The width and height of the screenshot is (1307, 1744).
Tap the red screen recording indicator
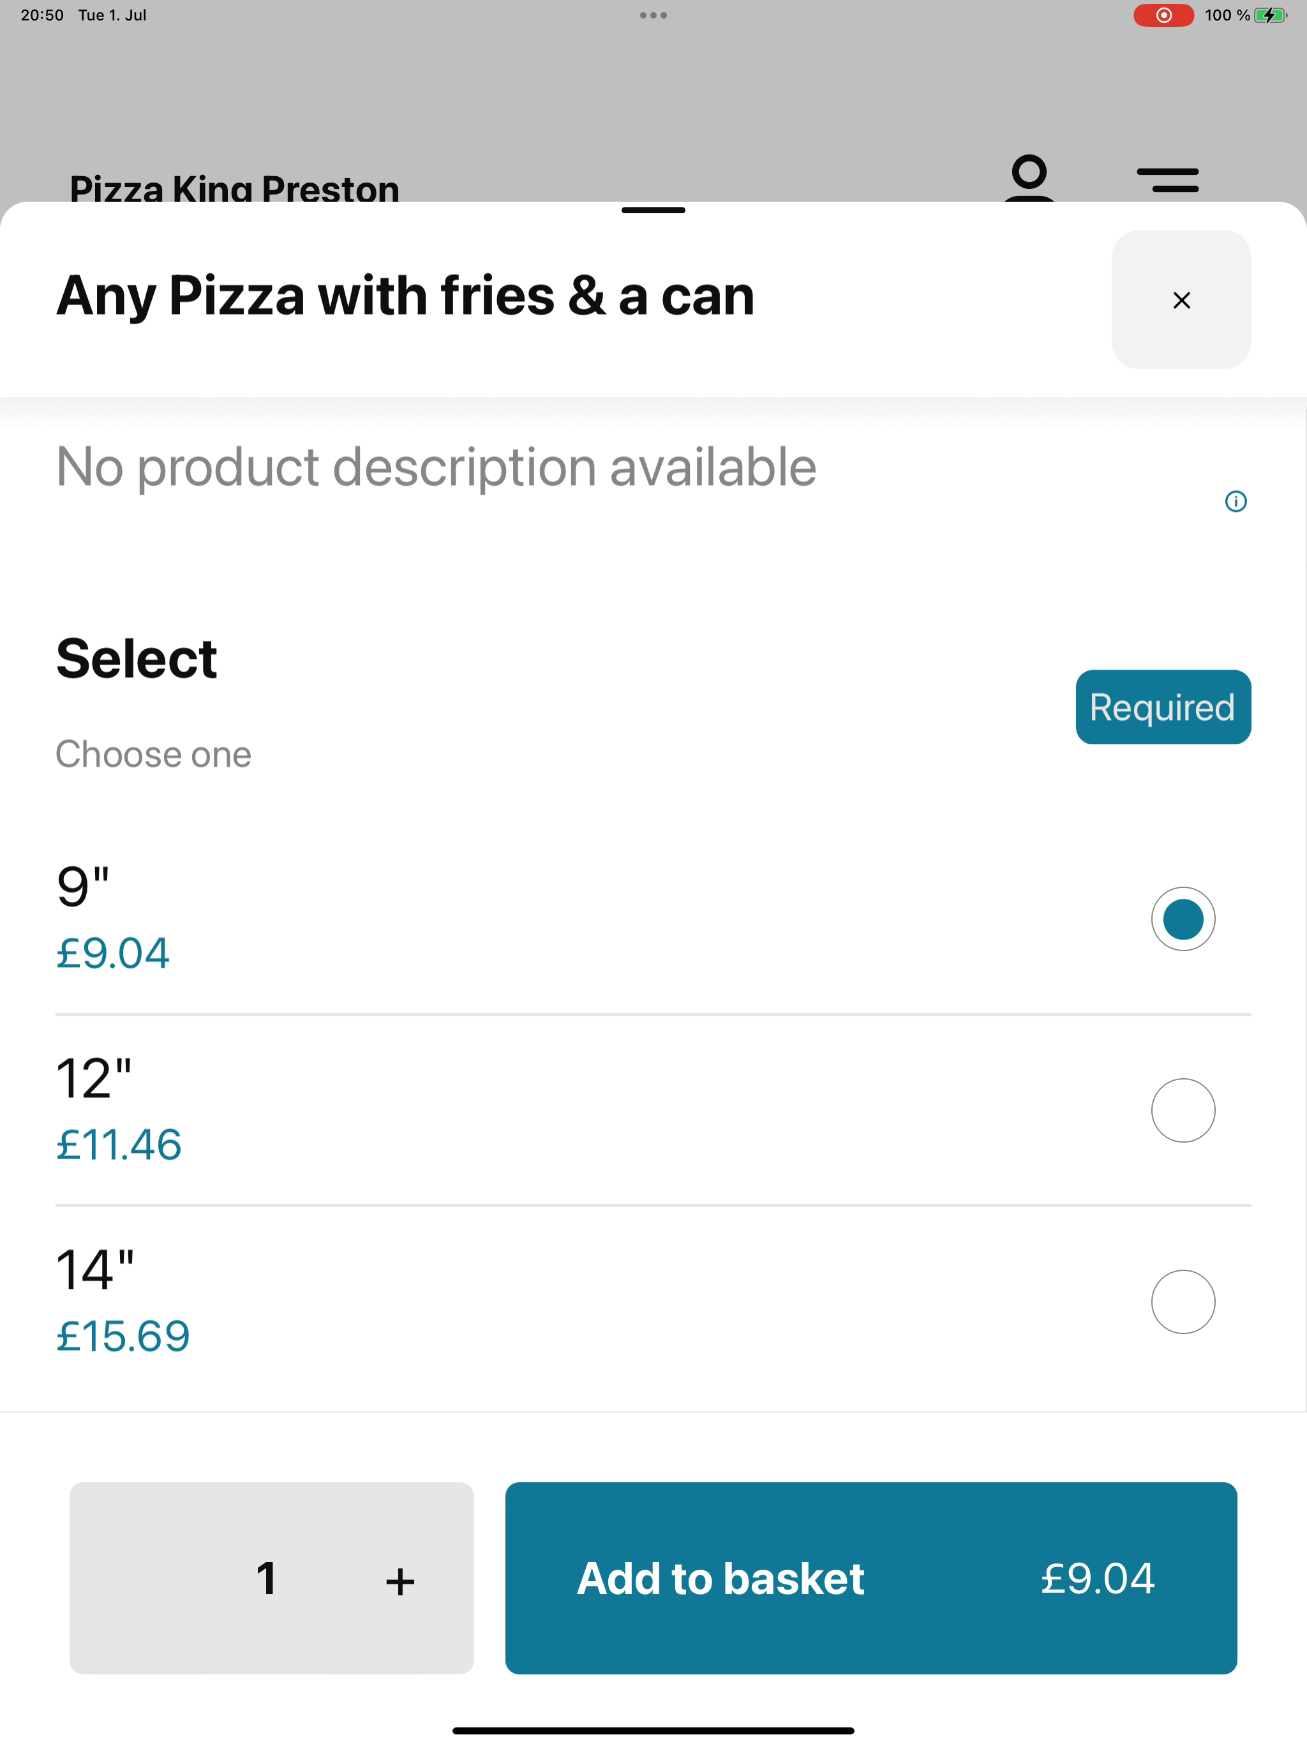[1163, 15]
